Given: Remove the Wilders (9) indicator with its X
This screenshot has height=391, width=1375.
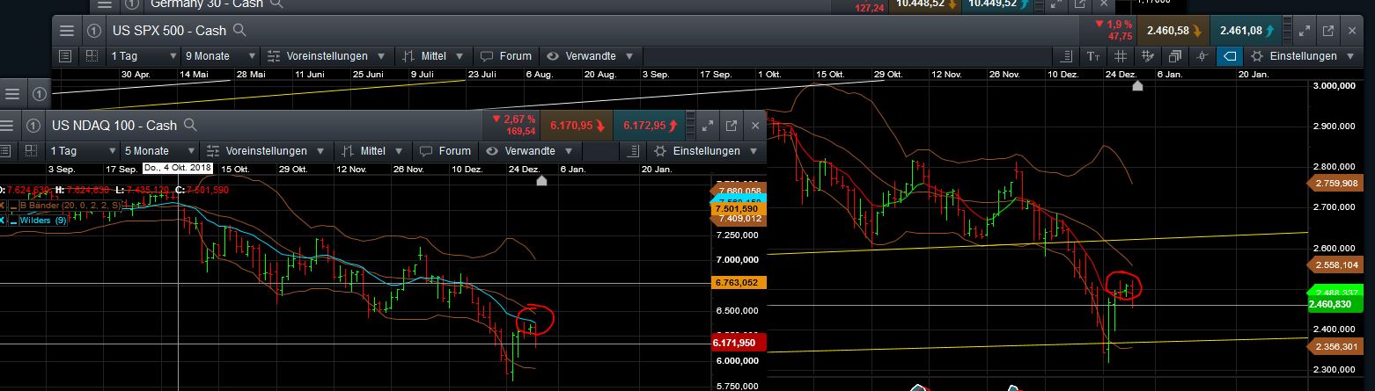Looking at the screenshot, I should click(3, 221).
